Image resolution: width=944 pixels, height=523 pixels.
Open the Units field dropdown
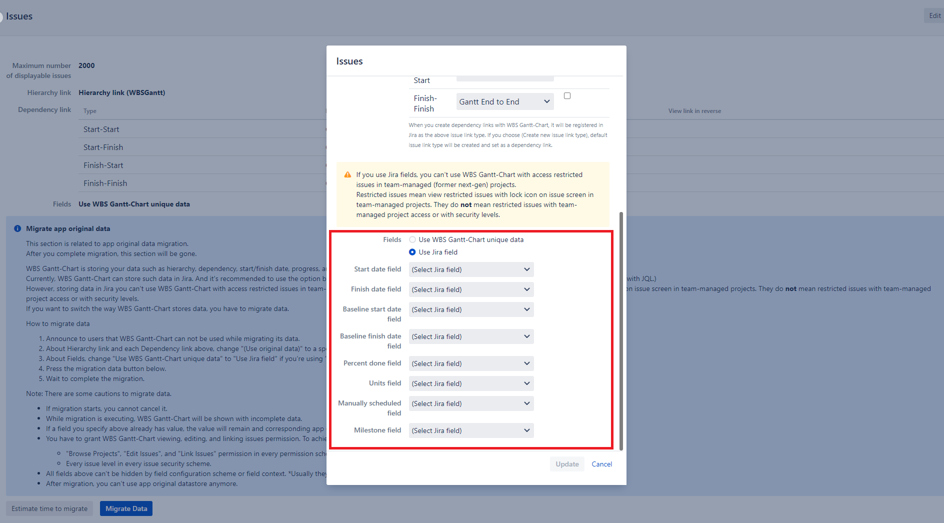471,384
